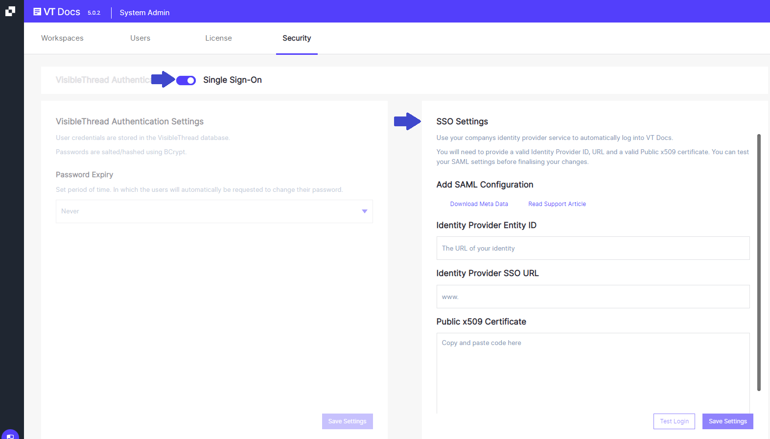Click the Public x509 Certificate label
Viewport: 770px width, 439px height.
(481, 322)
